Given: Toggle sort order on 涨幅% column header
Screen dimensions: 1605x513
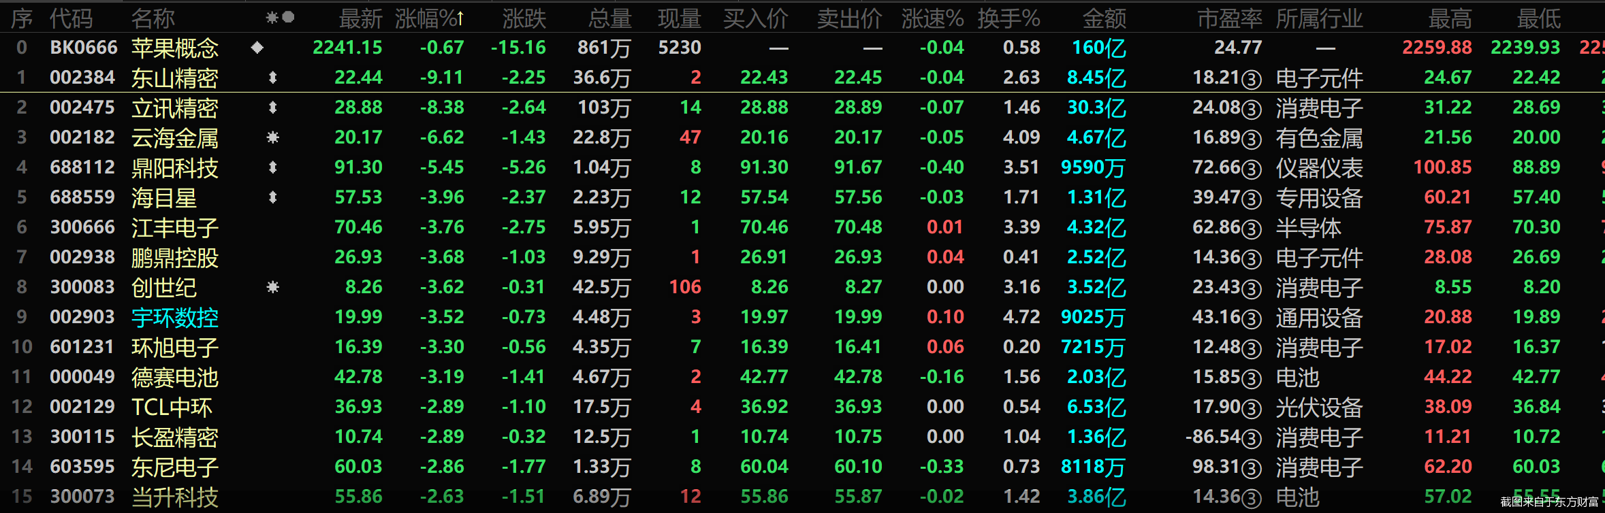Looking at the screenshot, I should (429, 18).
